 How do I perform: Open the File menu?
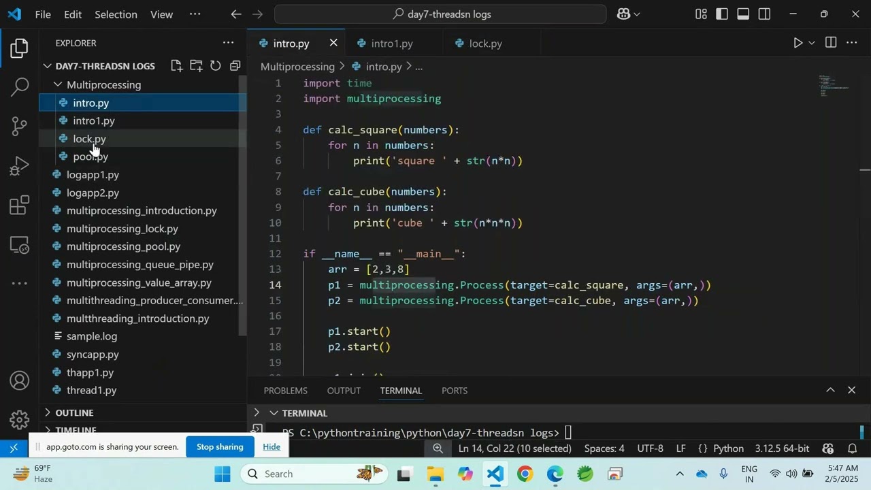(43, 14)
